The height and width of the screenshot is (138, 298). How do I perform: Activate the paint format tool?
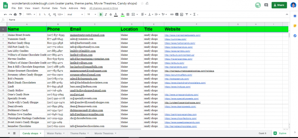(x=20, y=15)
